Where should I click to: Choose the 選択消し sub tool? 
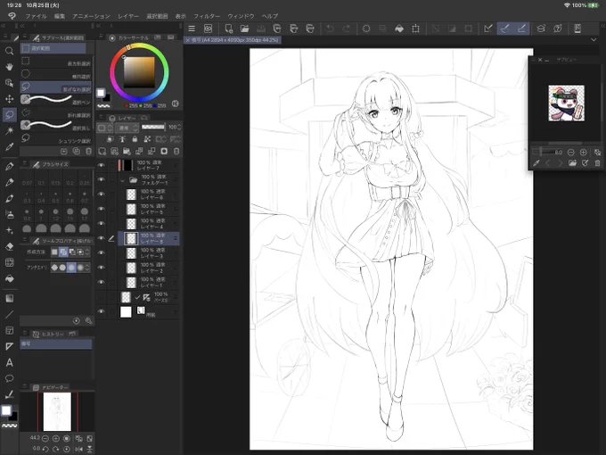(x=56, y=126)
